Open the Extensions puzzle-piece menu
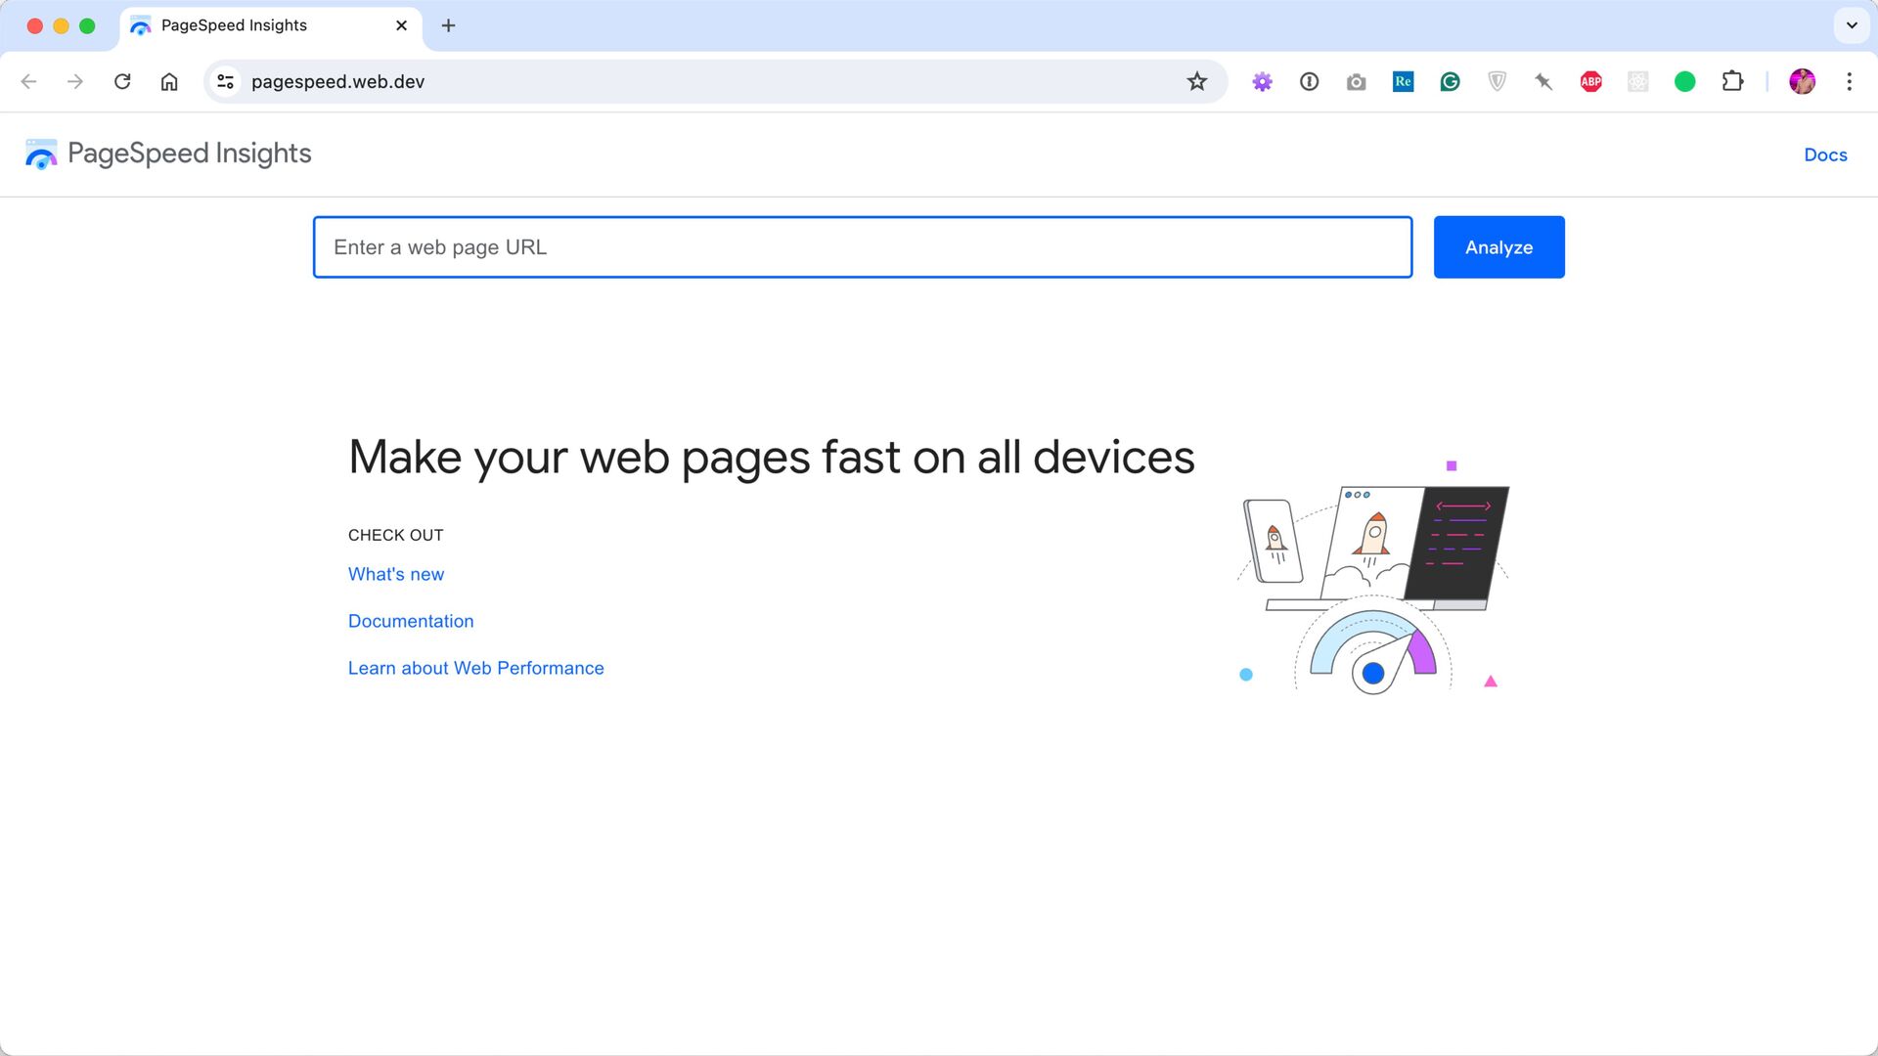Image resolution: width=1878 pixels, height=1056 pixels. [x=1732, y=81]
